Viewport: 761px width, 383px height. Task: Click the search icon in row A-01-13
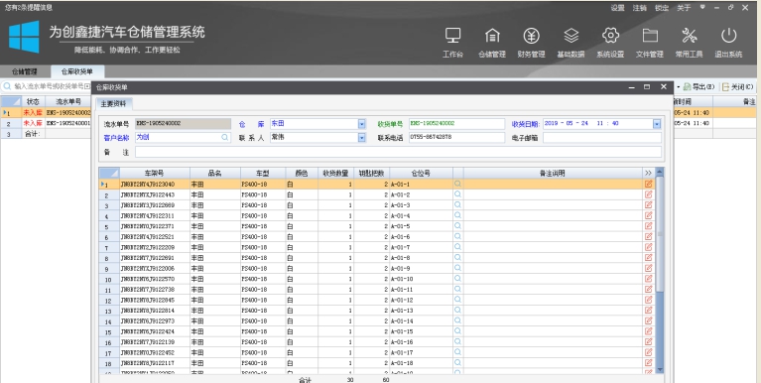tap(457, 311)
